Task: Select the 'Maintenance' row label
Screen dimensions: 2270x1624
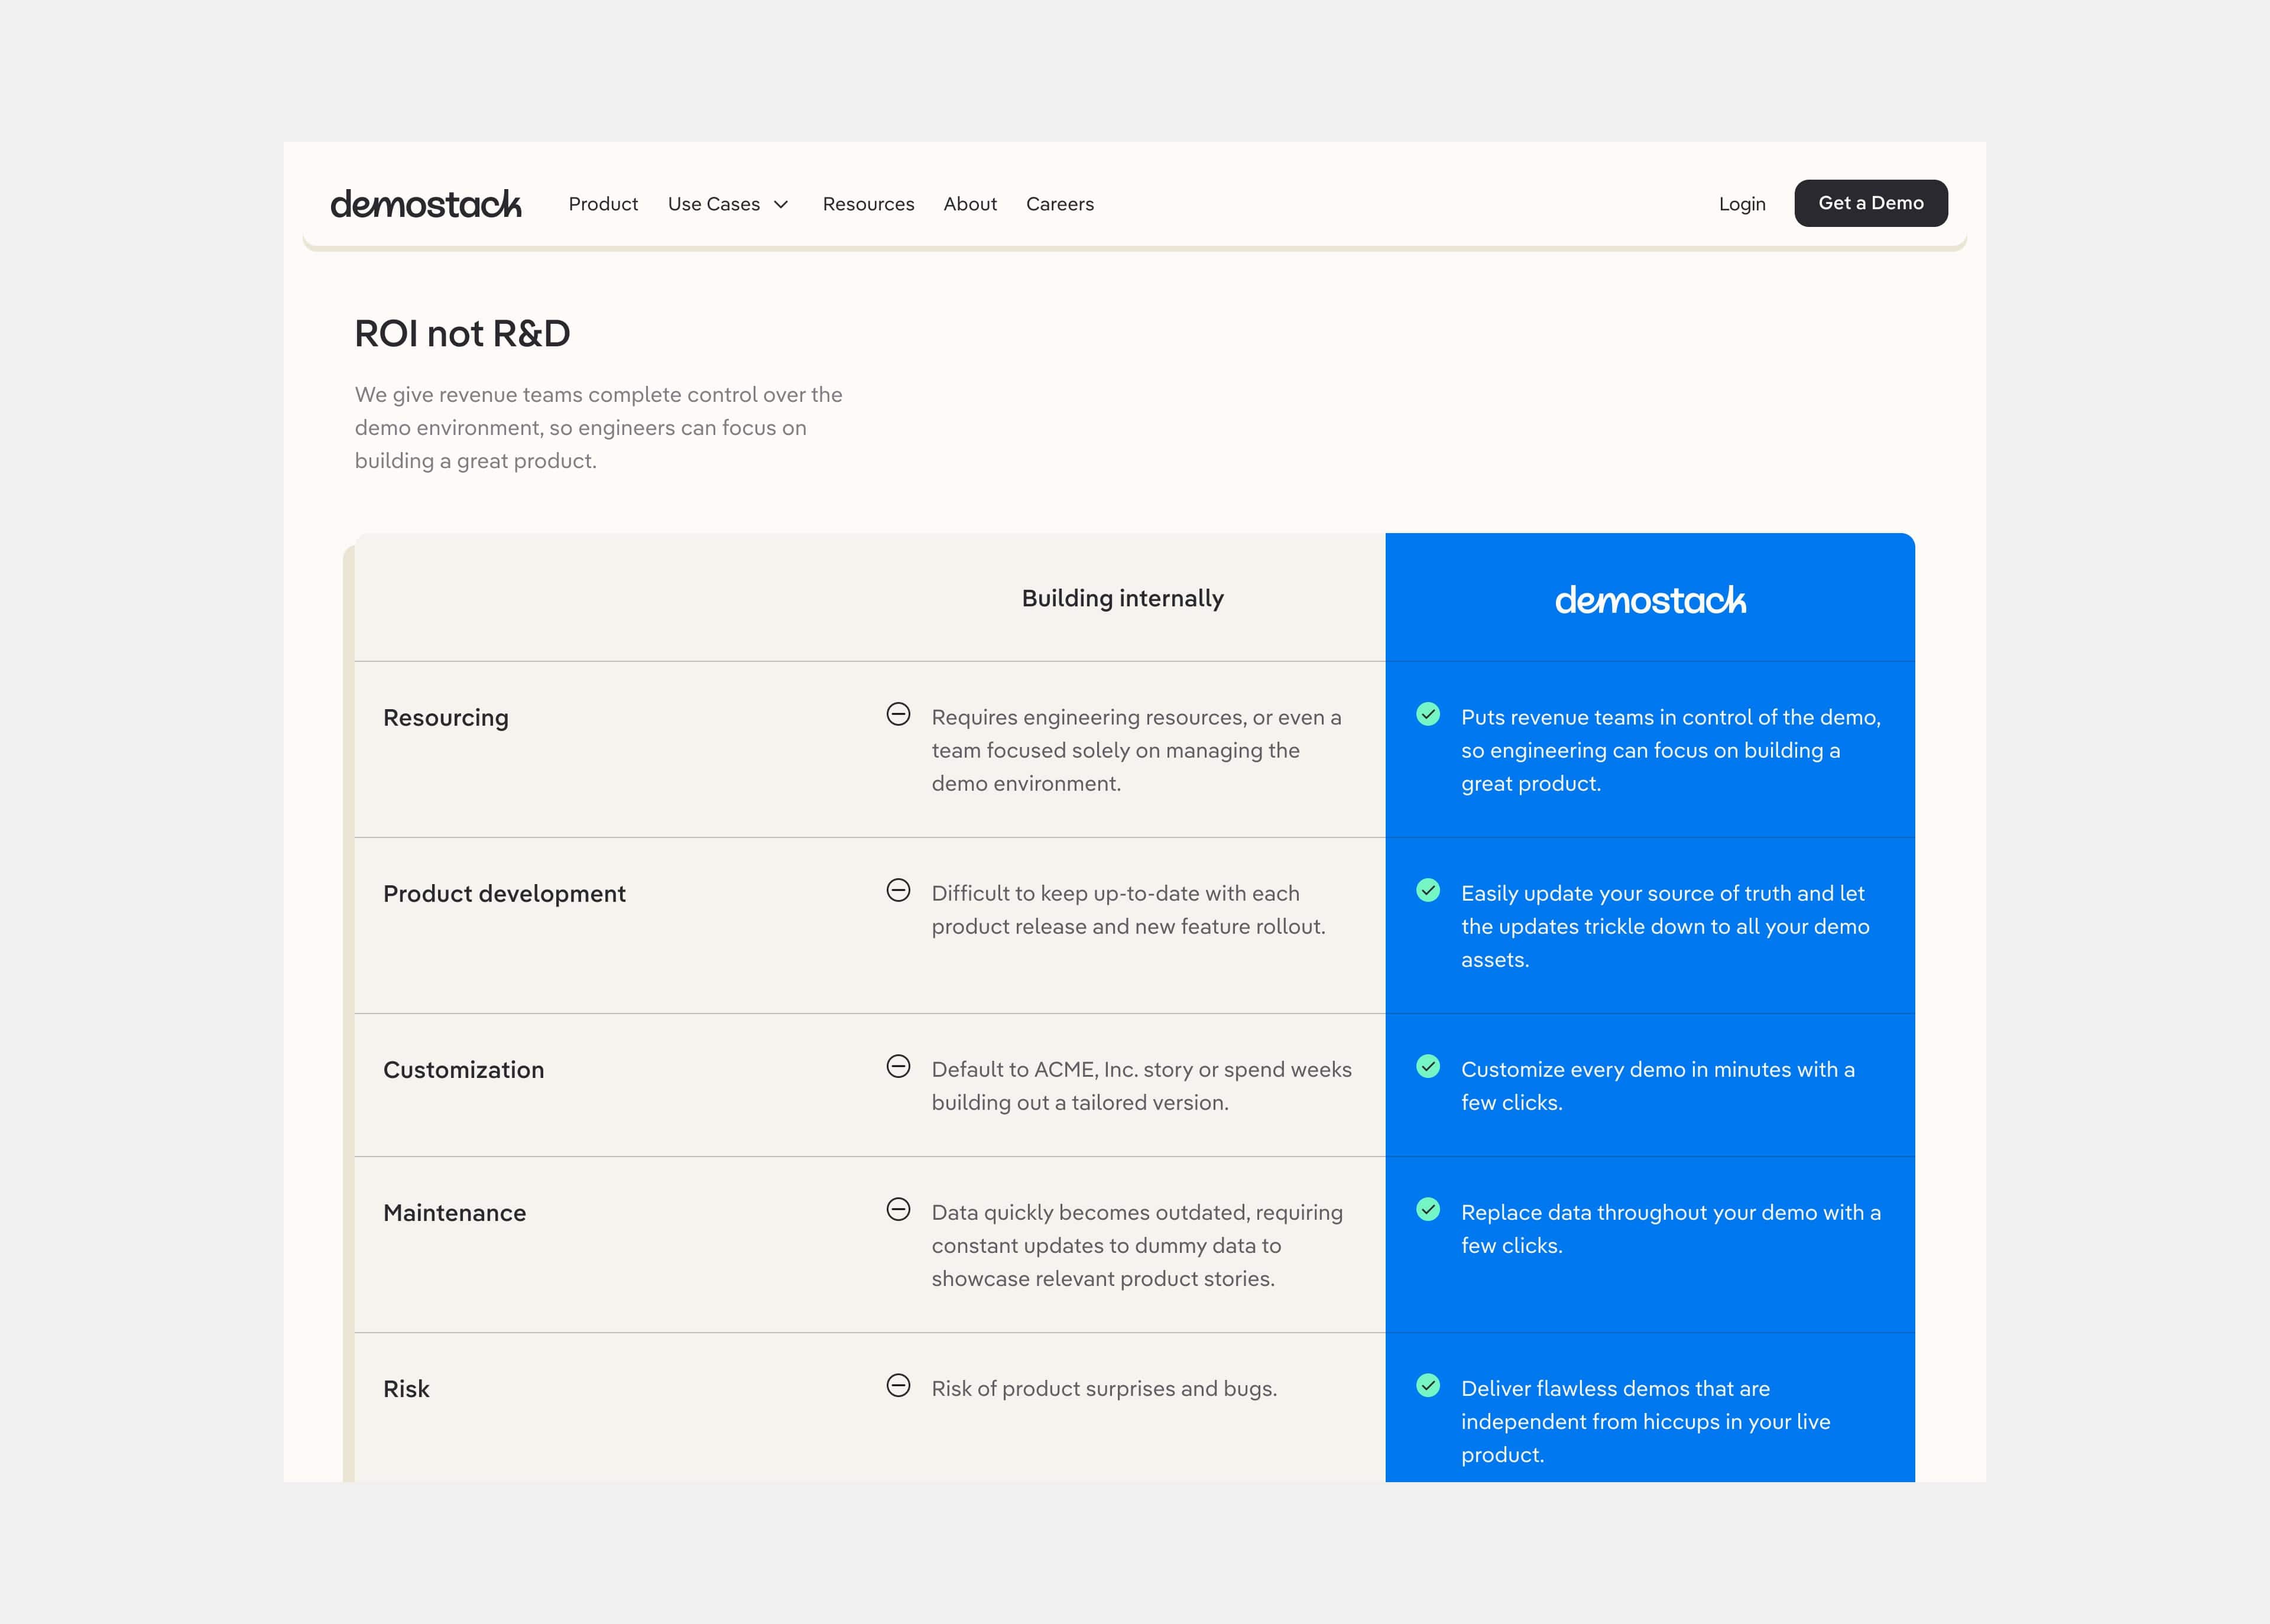Action: coord(454,1213)
